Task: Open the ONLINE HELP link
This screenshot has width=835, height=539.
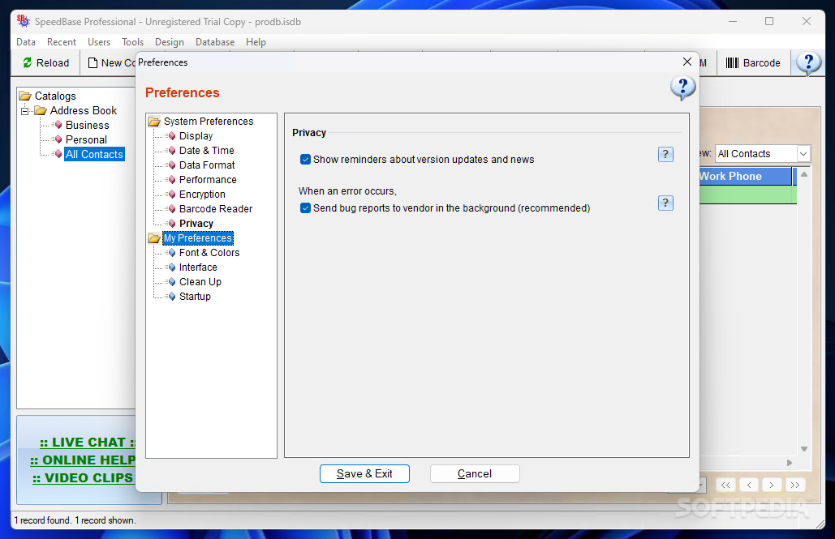Action: click(83, 460)
